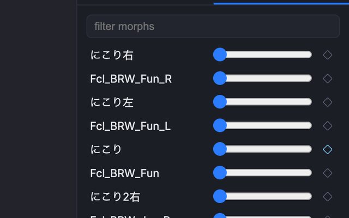Select the にこり右 morph label

[x=112, y=55]
